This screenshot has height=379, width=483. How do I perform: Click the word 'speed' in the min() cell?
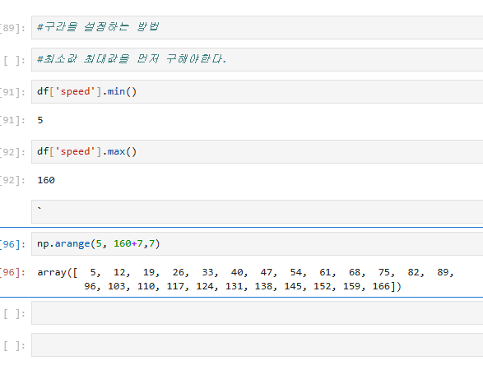coord(75,92)
